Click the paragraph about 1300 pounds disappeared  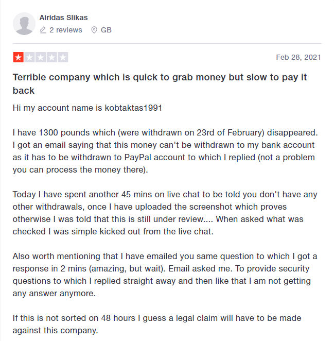tap(165, 151)
